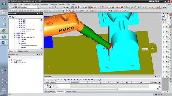Expand the Frame-1 tree node

coord(15,34)
